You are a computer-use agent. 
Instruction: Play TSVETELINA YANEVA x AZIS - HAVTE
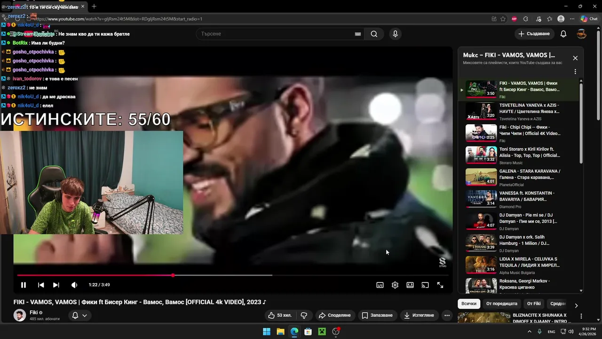click(519, 111)
